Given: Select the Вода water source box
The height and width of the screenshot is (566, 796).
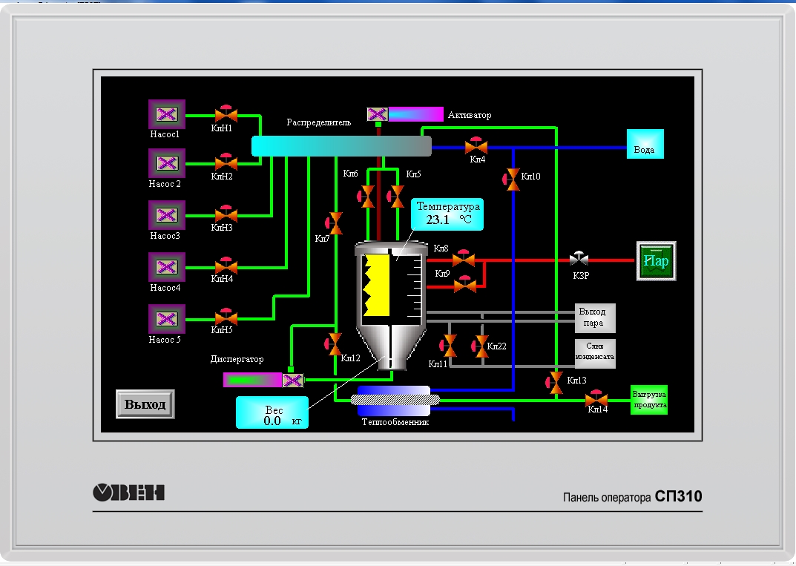Looking at the screenshot, I should 645,144.
